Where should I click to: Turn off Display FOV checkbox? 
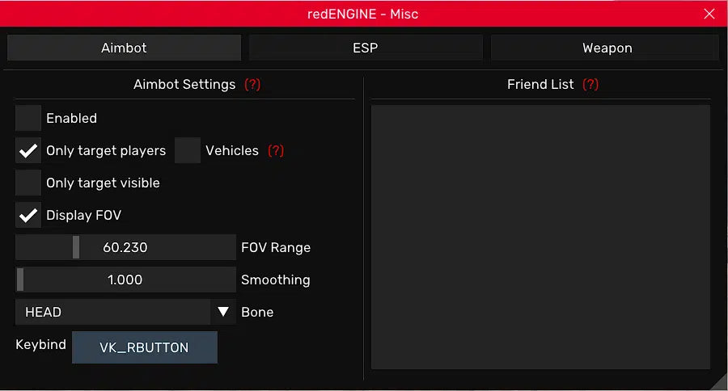click(28, 216)
